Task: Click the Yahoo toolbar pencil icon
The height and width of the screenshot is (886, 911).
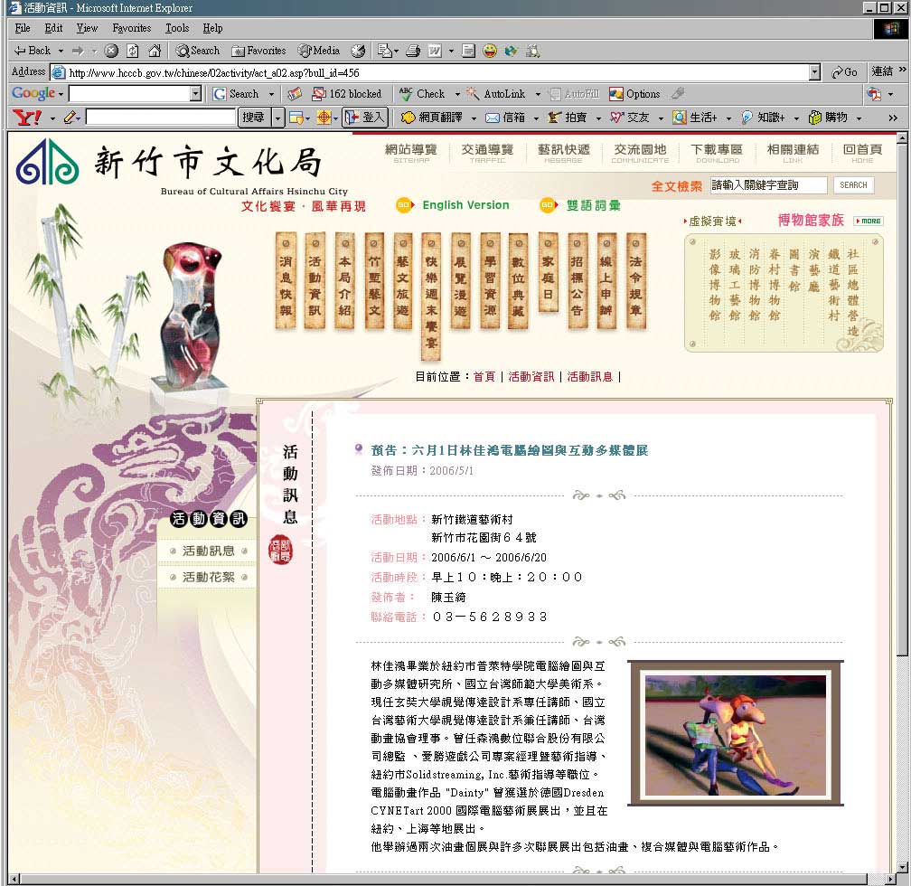Action: point(70,118)
